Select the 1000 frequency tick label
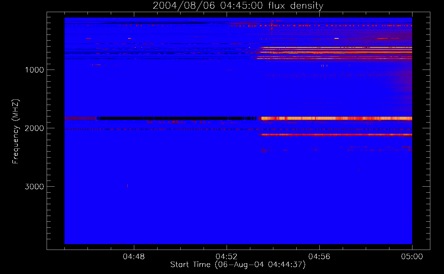Viewport: 444px width, 274px height. [34, 70]
